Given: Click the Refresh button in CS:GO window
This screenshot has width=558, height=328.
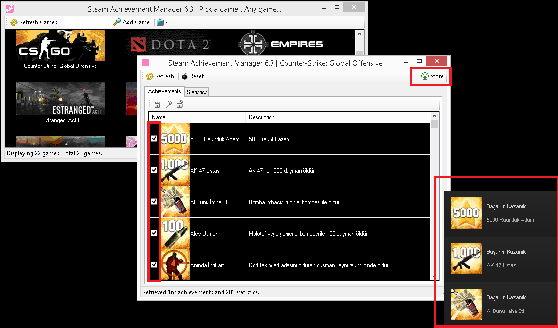Looking at the screenshot, I should [160, 76].
